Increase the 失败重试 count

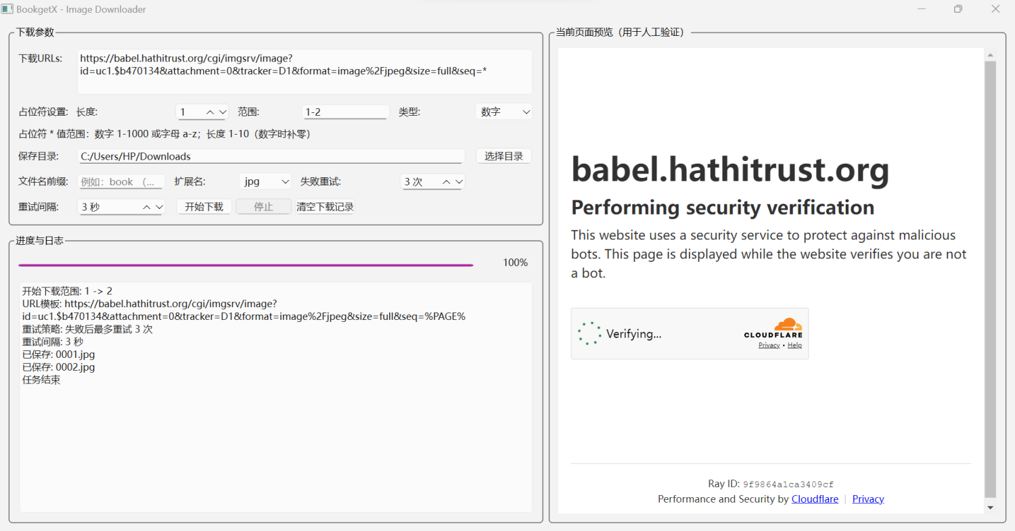pos(447,182)
